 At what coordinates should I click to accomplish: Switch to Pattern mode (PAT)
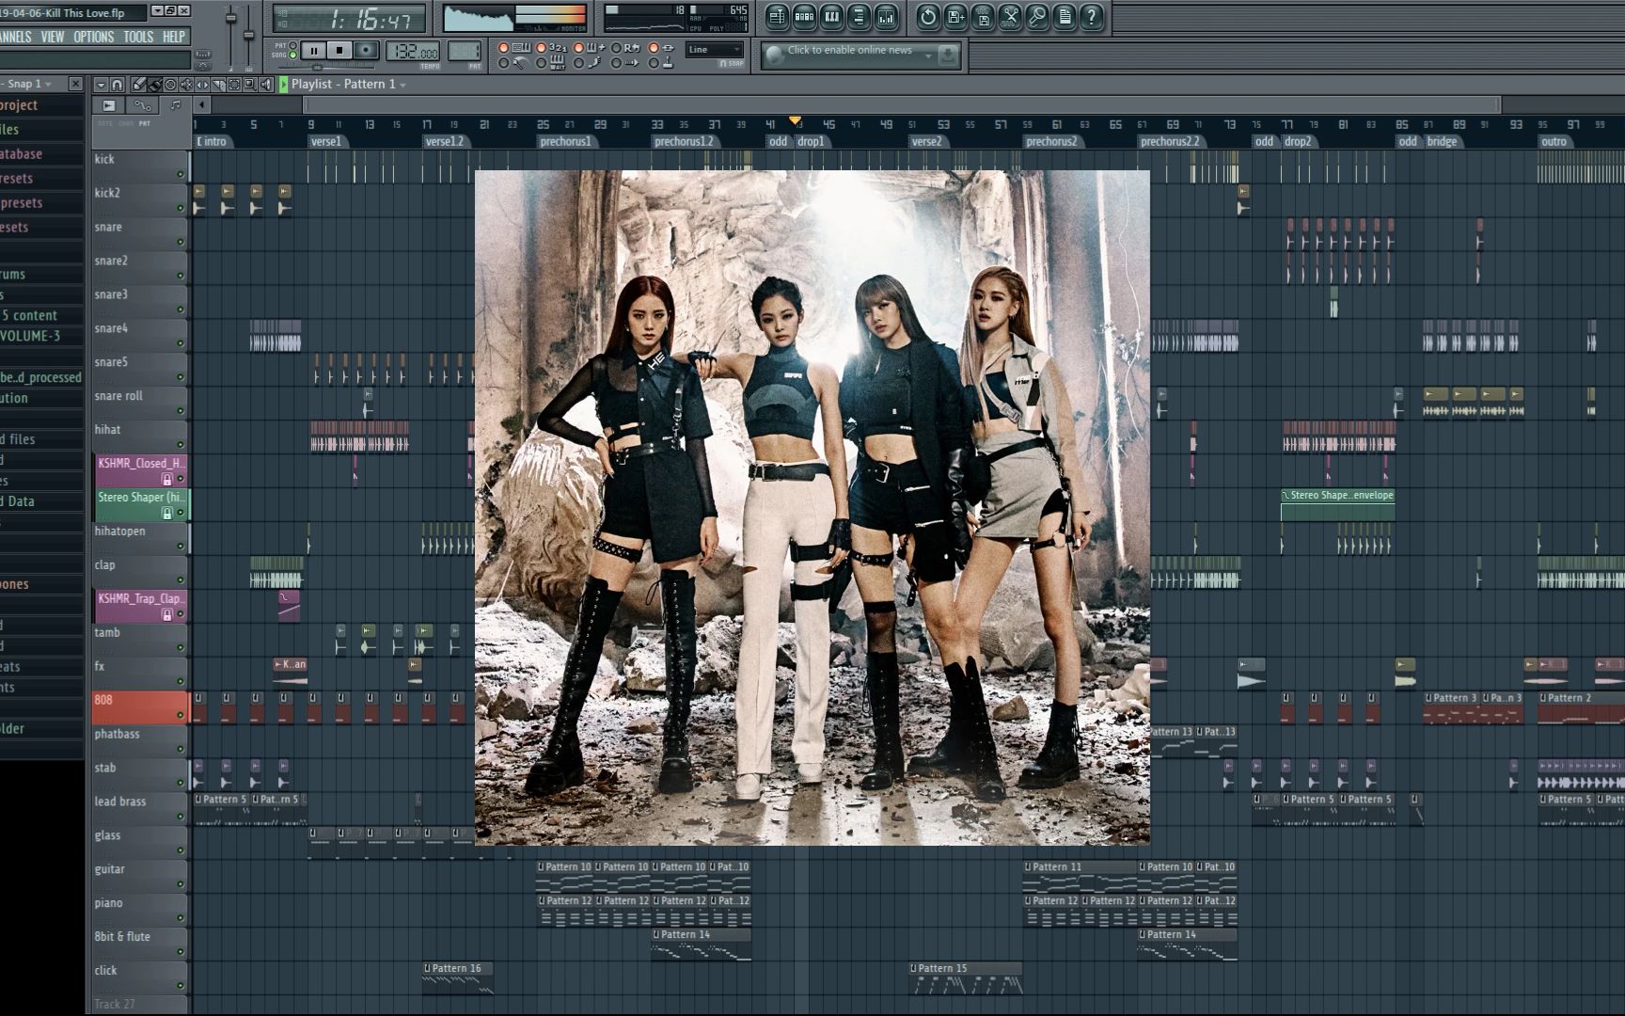292,45
